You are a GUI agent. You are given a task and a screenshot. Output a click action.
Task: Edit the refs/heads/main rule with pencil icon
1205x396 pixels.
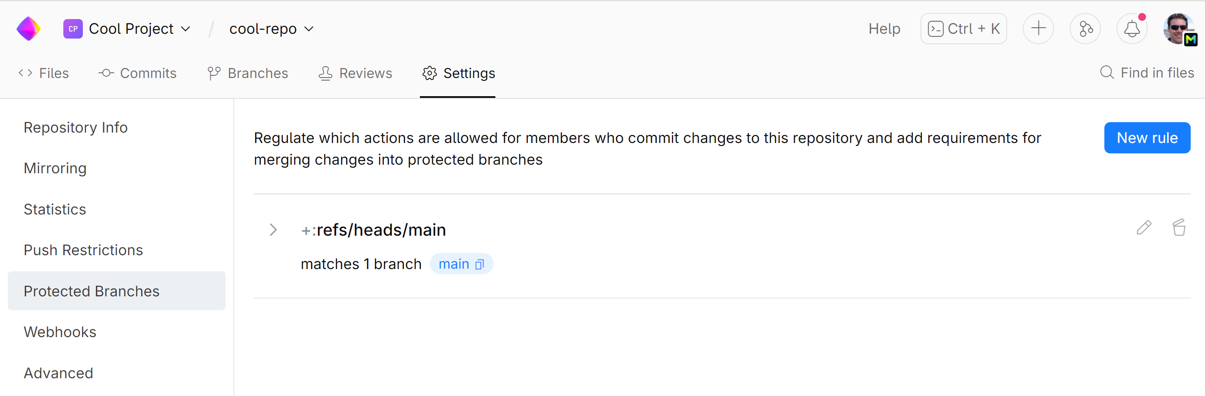click(1144, 228)
